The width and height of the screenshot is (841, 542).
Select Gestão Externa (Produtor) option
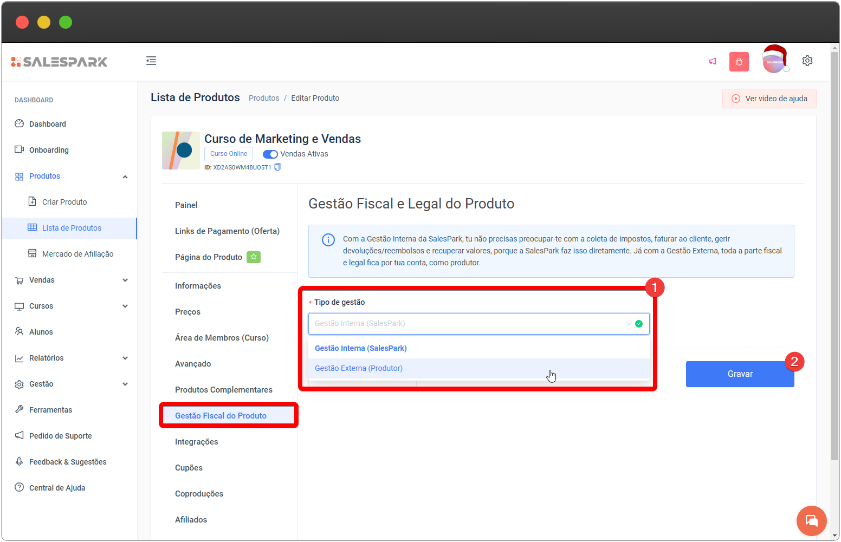click(359, 368)
